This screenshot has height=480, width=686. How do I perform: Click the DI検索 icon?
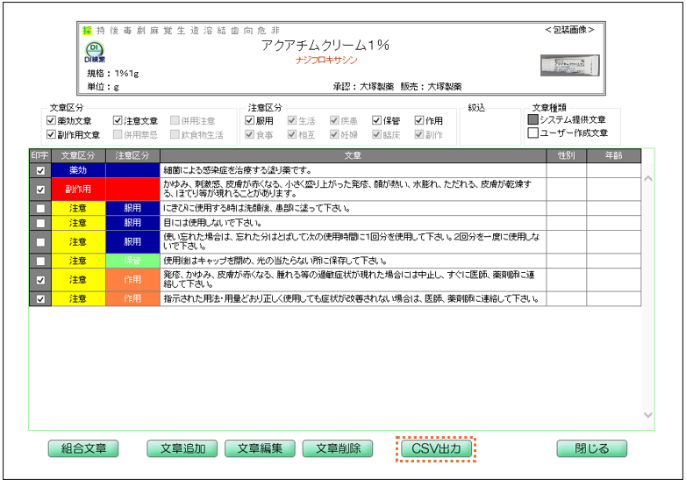[x=94, y=52]
